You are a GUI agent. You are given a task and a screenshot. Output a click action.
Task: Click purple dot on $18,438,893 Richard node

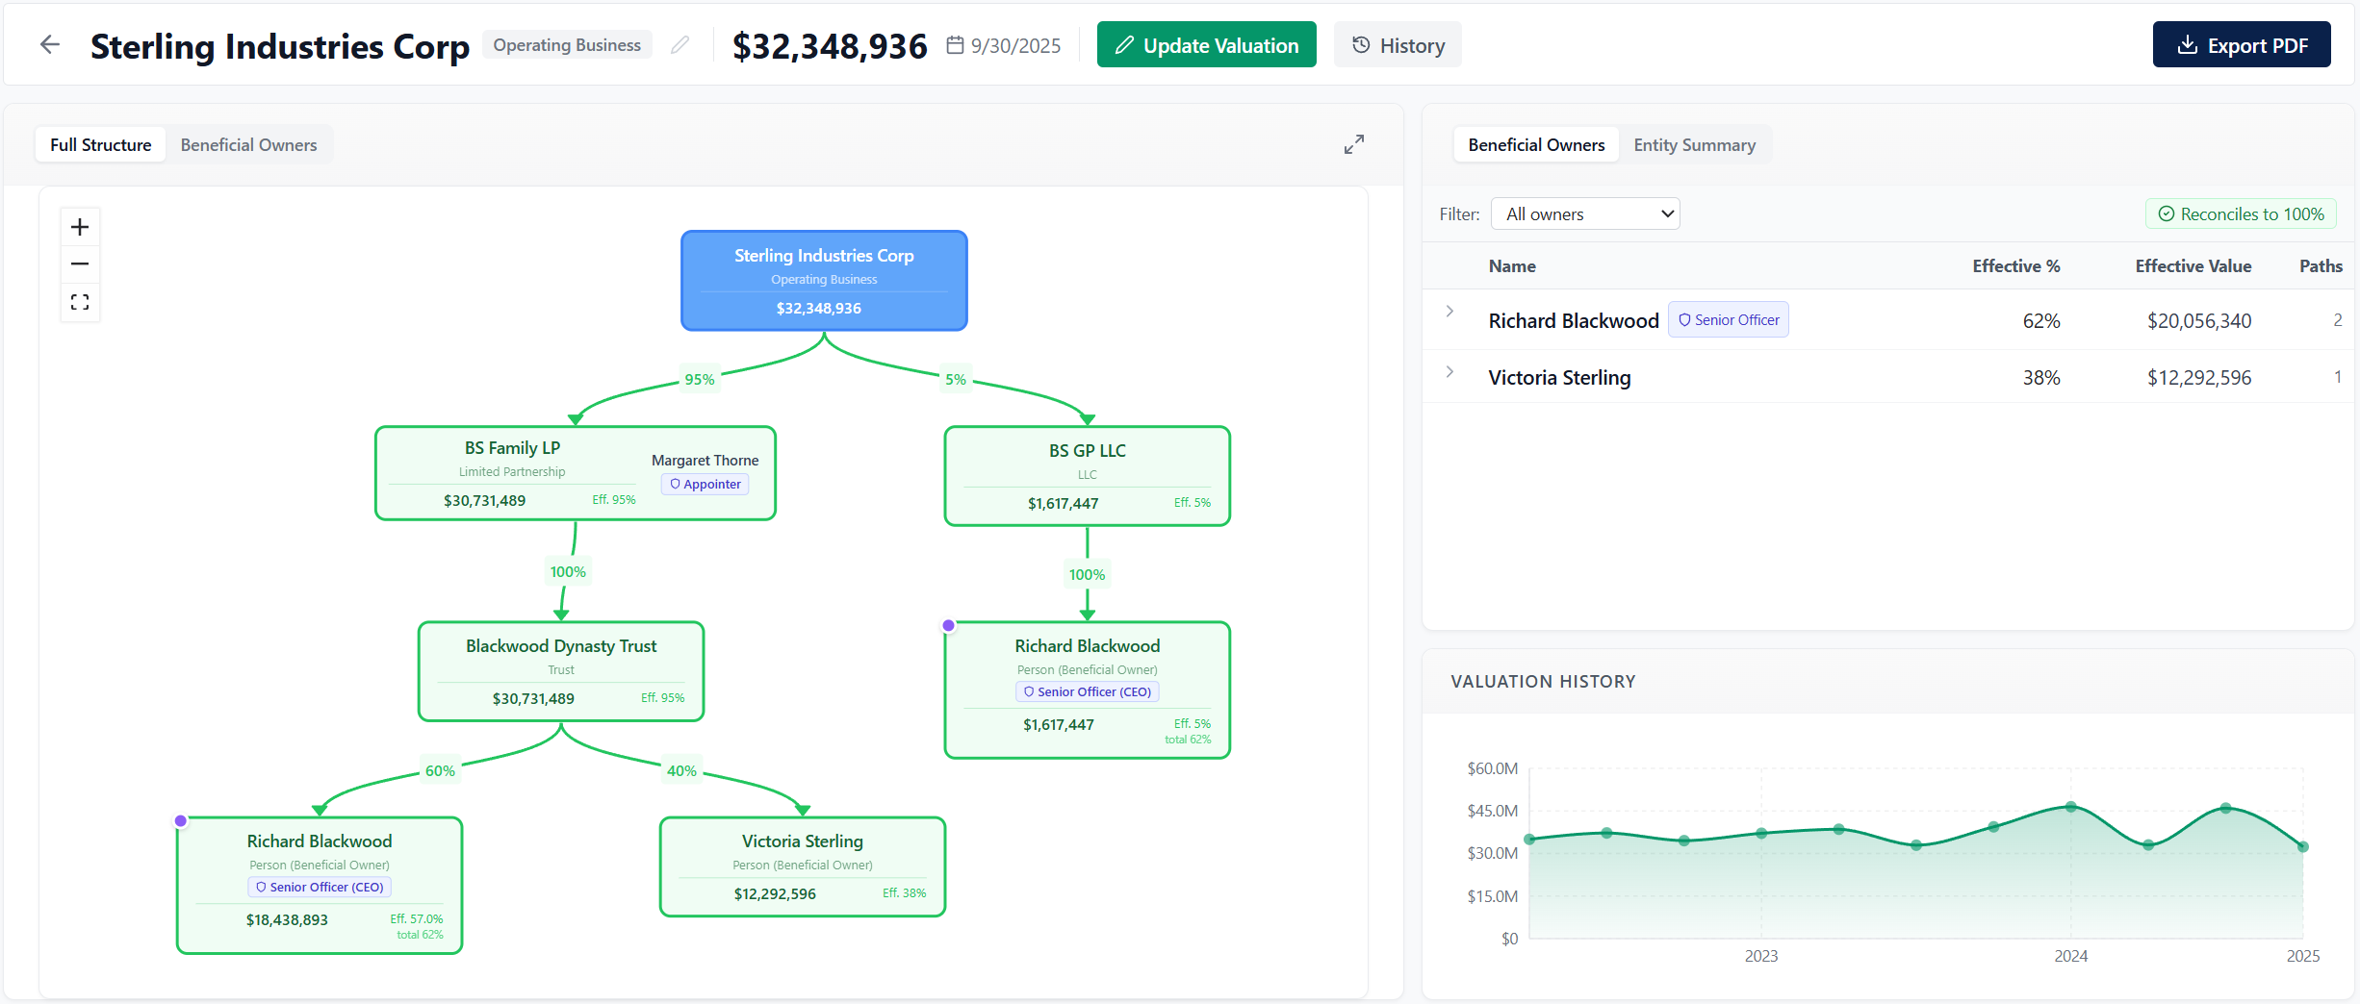coord(180,820)
